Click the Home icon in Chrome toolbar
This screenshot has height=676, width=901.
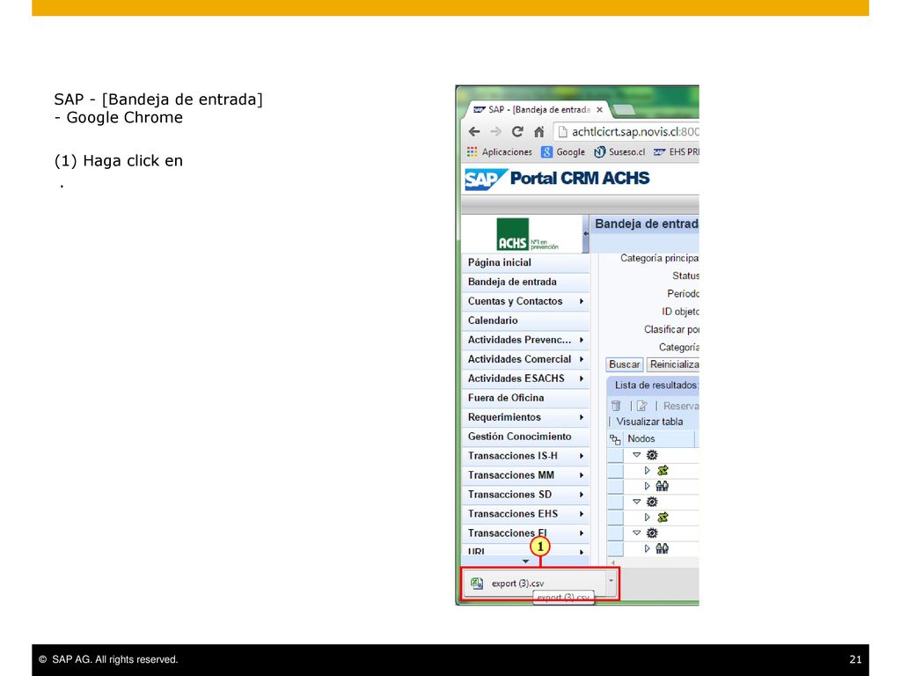[539, 132]
